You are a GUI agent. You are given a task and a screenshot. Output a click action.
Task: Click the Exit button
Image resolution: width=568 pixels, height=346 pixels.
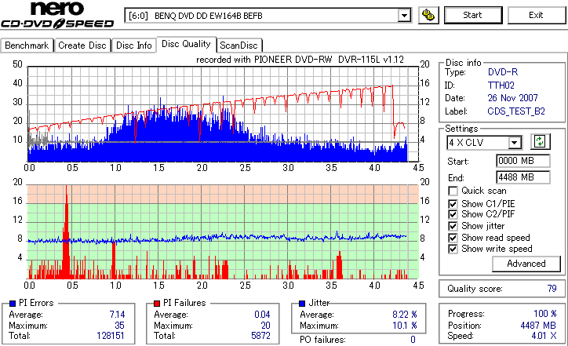(x=536, y=15)
